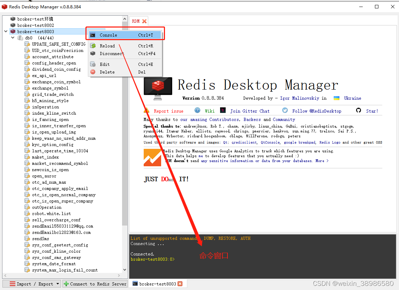Viewport: 399px width, 290px height.
Task: Click Connect to Redis Server
Action: click(98, 283)
